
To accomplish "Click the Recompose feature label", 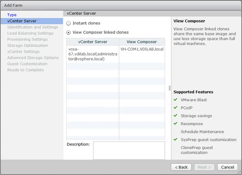I will click(192, 124).
